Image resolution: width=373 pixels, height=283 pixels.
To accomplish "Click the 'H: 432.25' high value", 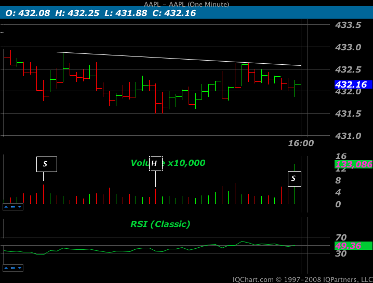I will pyautogui.click(x=77, y=13).
